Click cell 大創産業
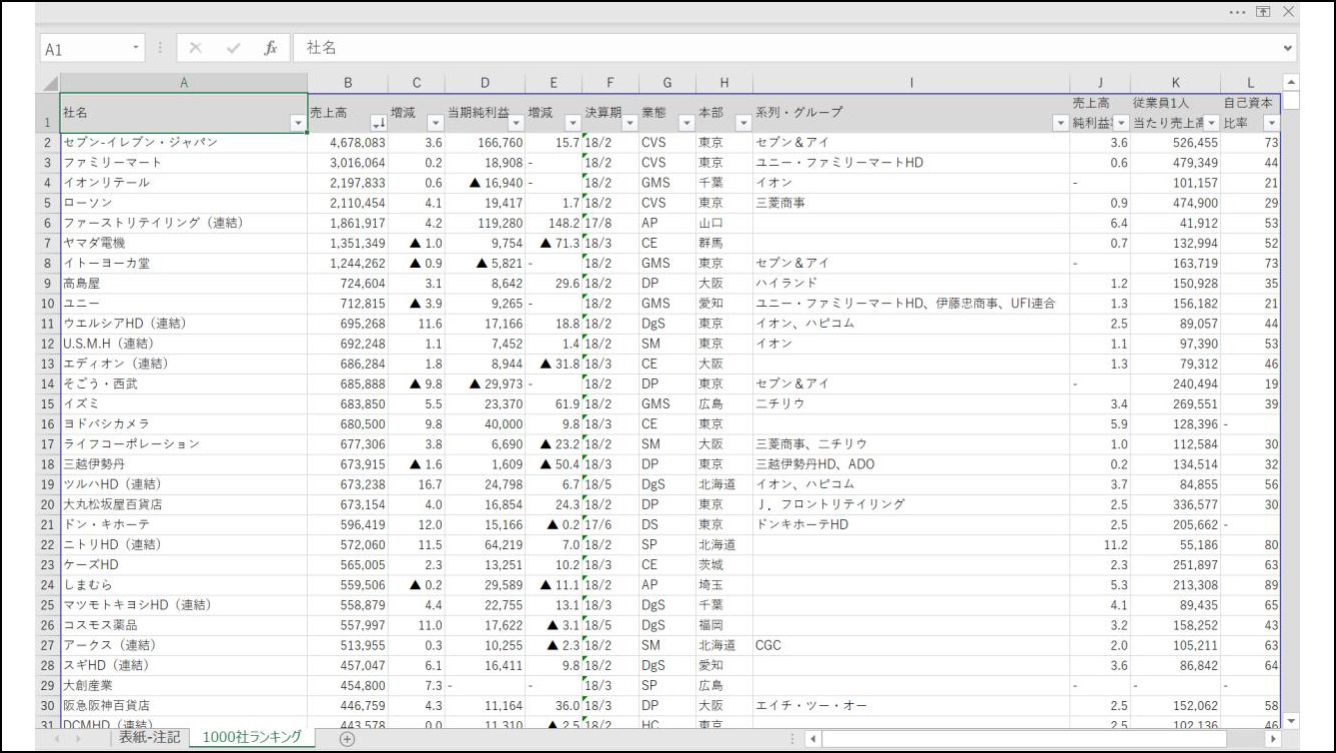Viewport: 1336px width, 753px height. click(x=184, y=686)
